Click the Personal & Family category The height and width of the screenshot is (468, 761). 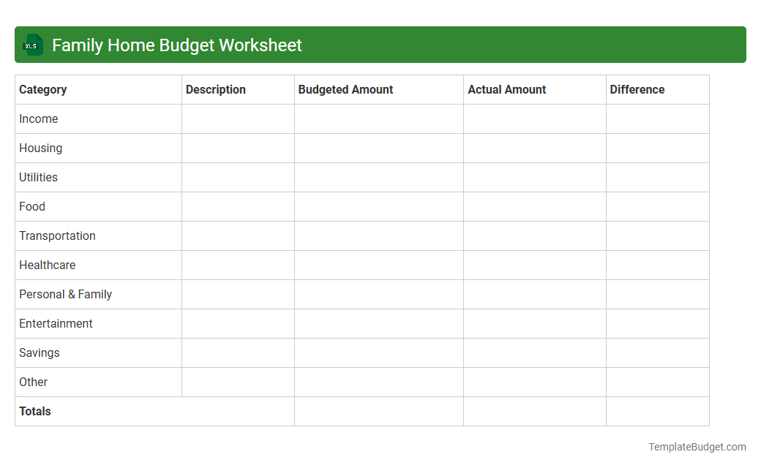pyautogui.click(x=65, y=294)
